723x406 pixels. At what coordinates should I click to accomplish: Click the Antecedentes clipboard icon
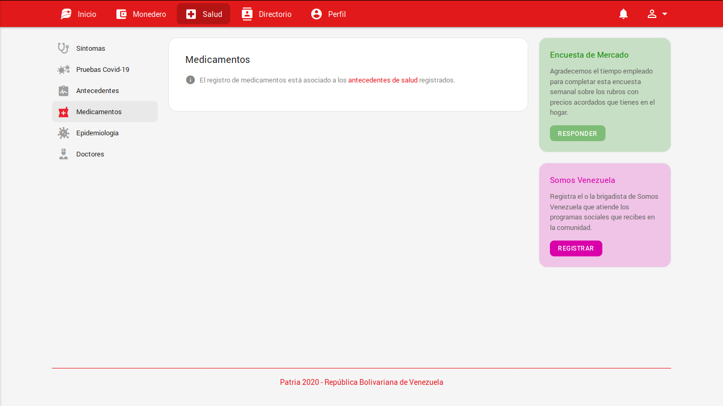click(64, 90)
